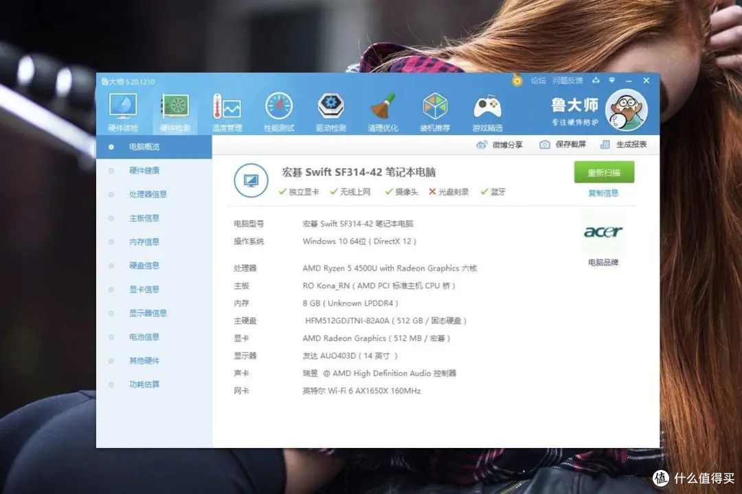Click the heading 宏碁 Swift SF314-42 笔记本电脑
Image resolution: width=742 pixels, height=494 pixels.
click(359, 172)
